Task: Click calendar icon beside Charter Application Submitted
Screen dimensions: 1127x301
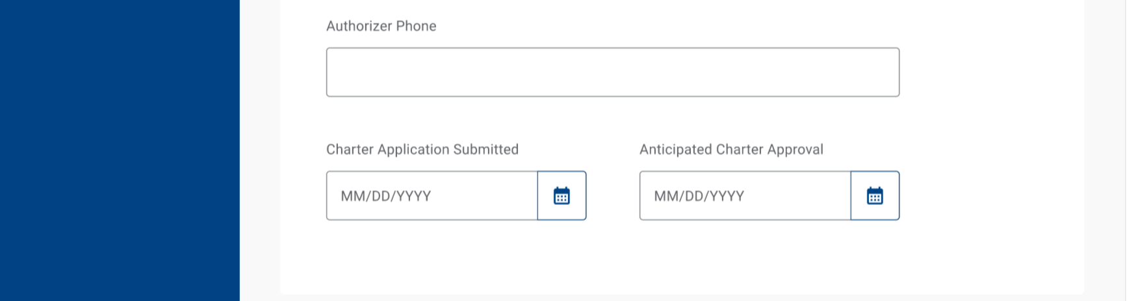Action: [x=562, y=196]
